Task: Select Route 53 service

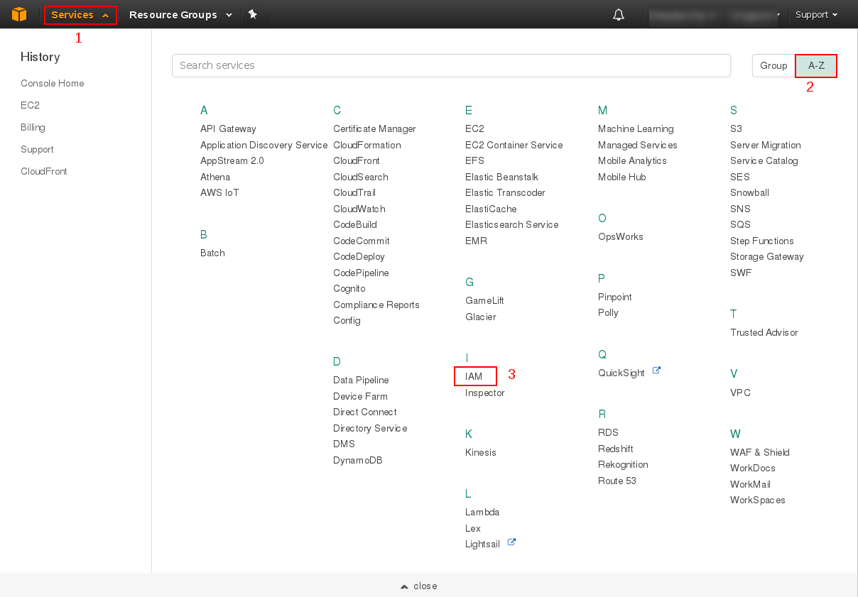Action: pos(617,481)
